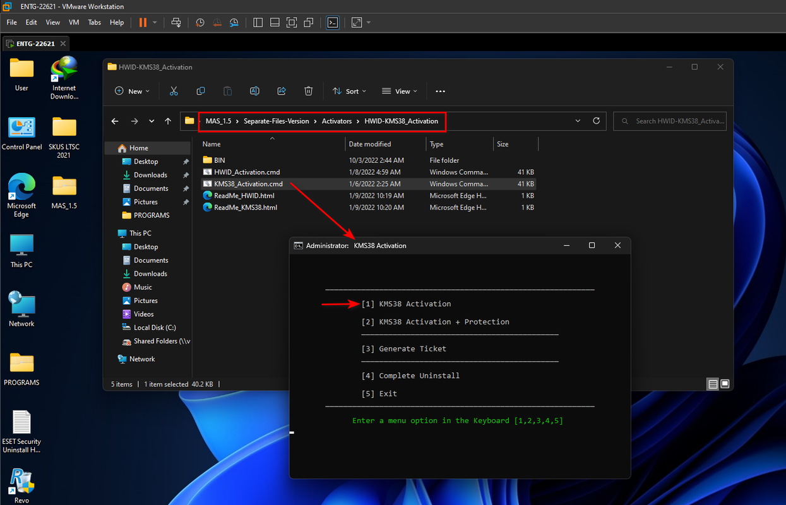Go forward in File Explorer
786x505 pixels.
tap(134, 121)
